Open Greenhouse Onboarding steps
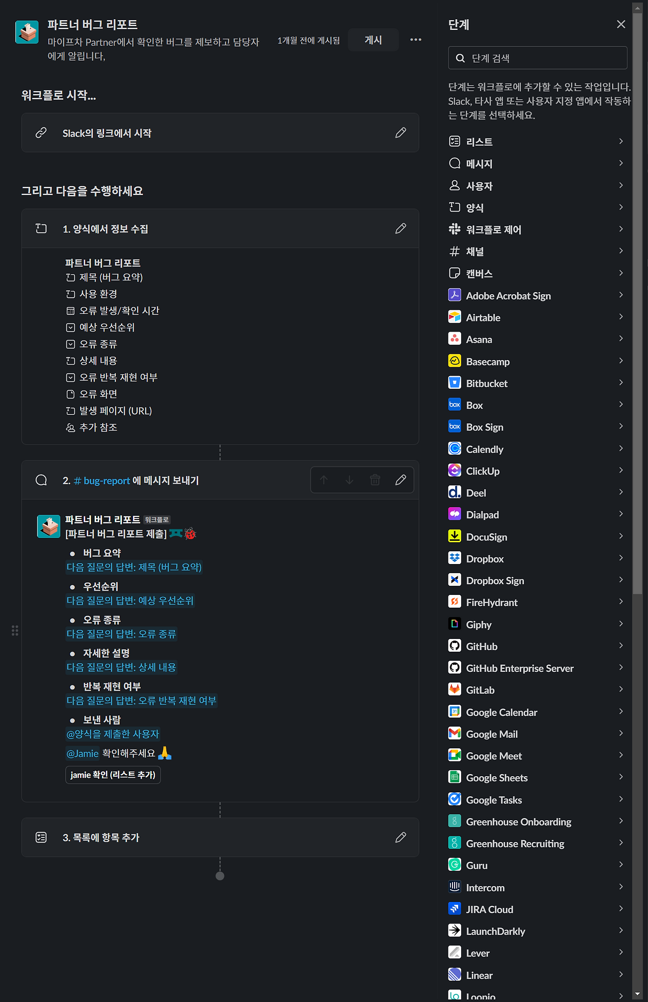Viewport: 648px width, 1002px height. [x=538, y=821]
